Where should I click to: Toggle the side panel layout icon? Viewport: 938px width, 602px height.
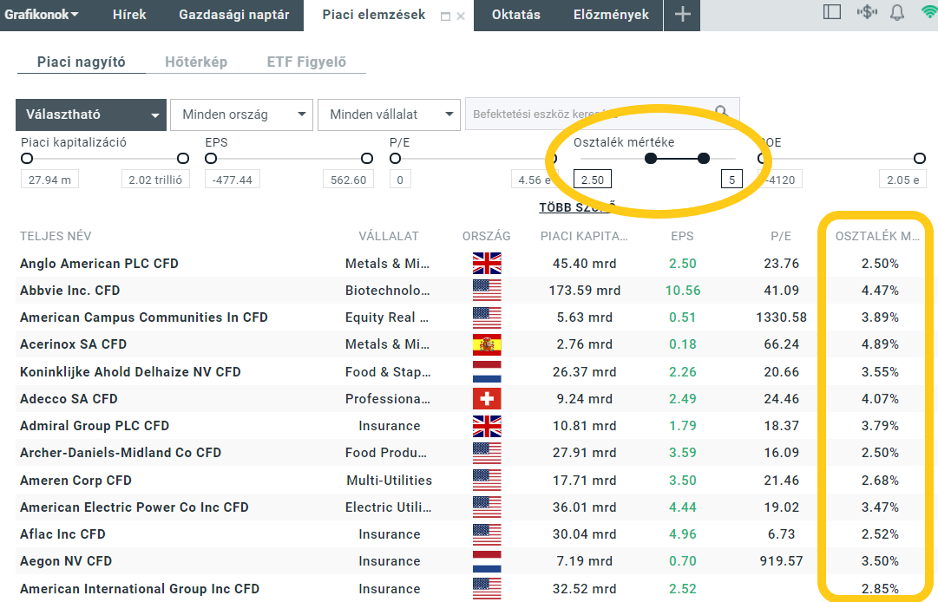point(832,12)
